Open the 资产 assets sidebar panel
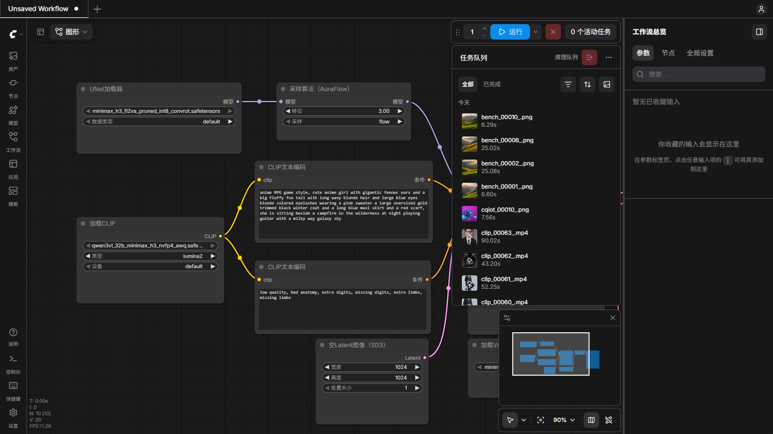 13,61
